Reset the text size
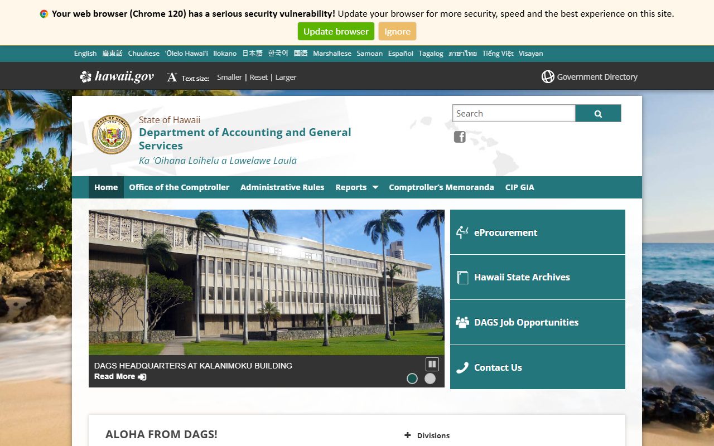Image resolution: width=714 pixels, height=446 pixels. point(258,77)
